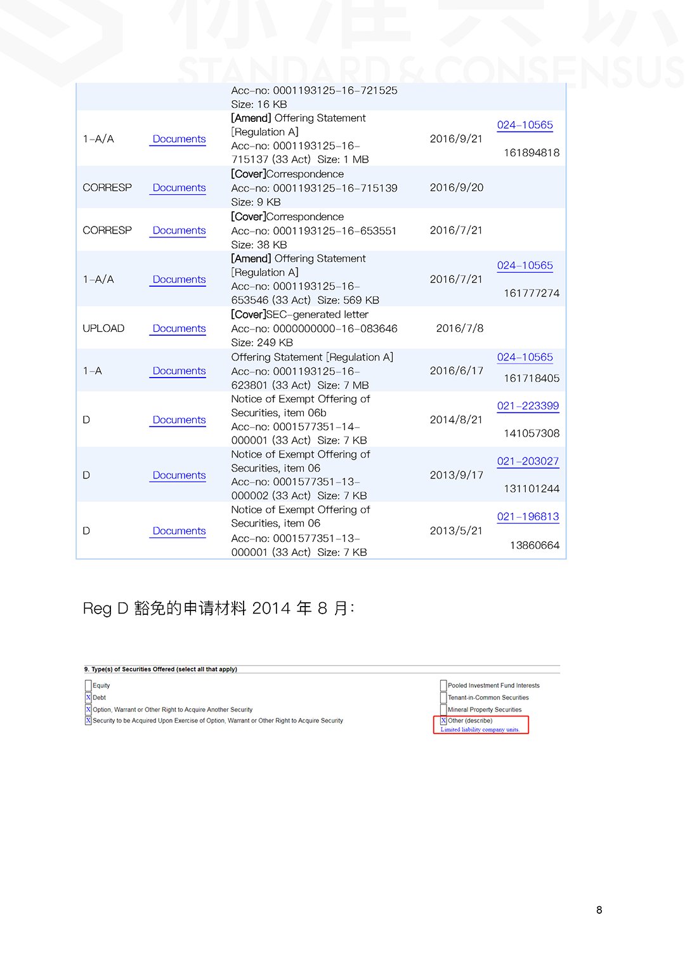Click the page number 8
The height and width of the screenshot is (969, 685).
coord(599,910)
